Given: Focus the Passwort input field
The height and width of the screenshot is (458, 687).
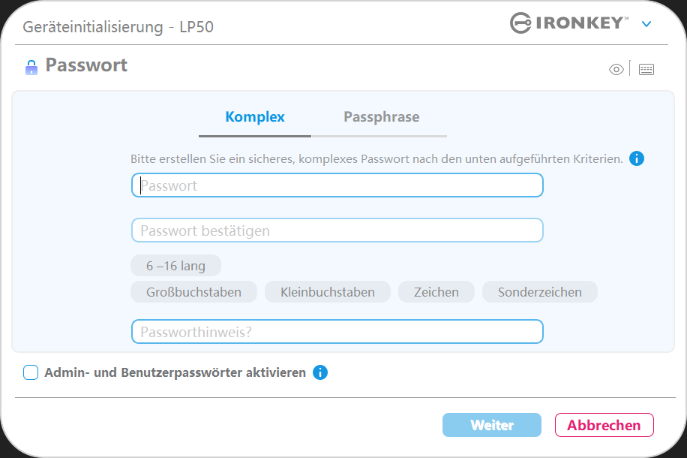Looking at the screenshot, I should pyautogui.click(x=337, y=185).
